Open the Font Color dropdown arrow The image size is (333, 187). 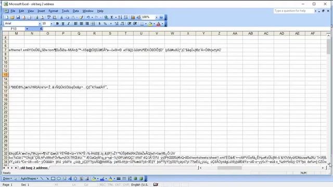click(x=162, y=24)
